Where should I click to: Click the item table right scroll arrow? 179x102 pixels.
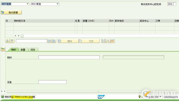19,36
